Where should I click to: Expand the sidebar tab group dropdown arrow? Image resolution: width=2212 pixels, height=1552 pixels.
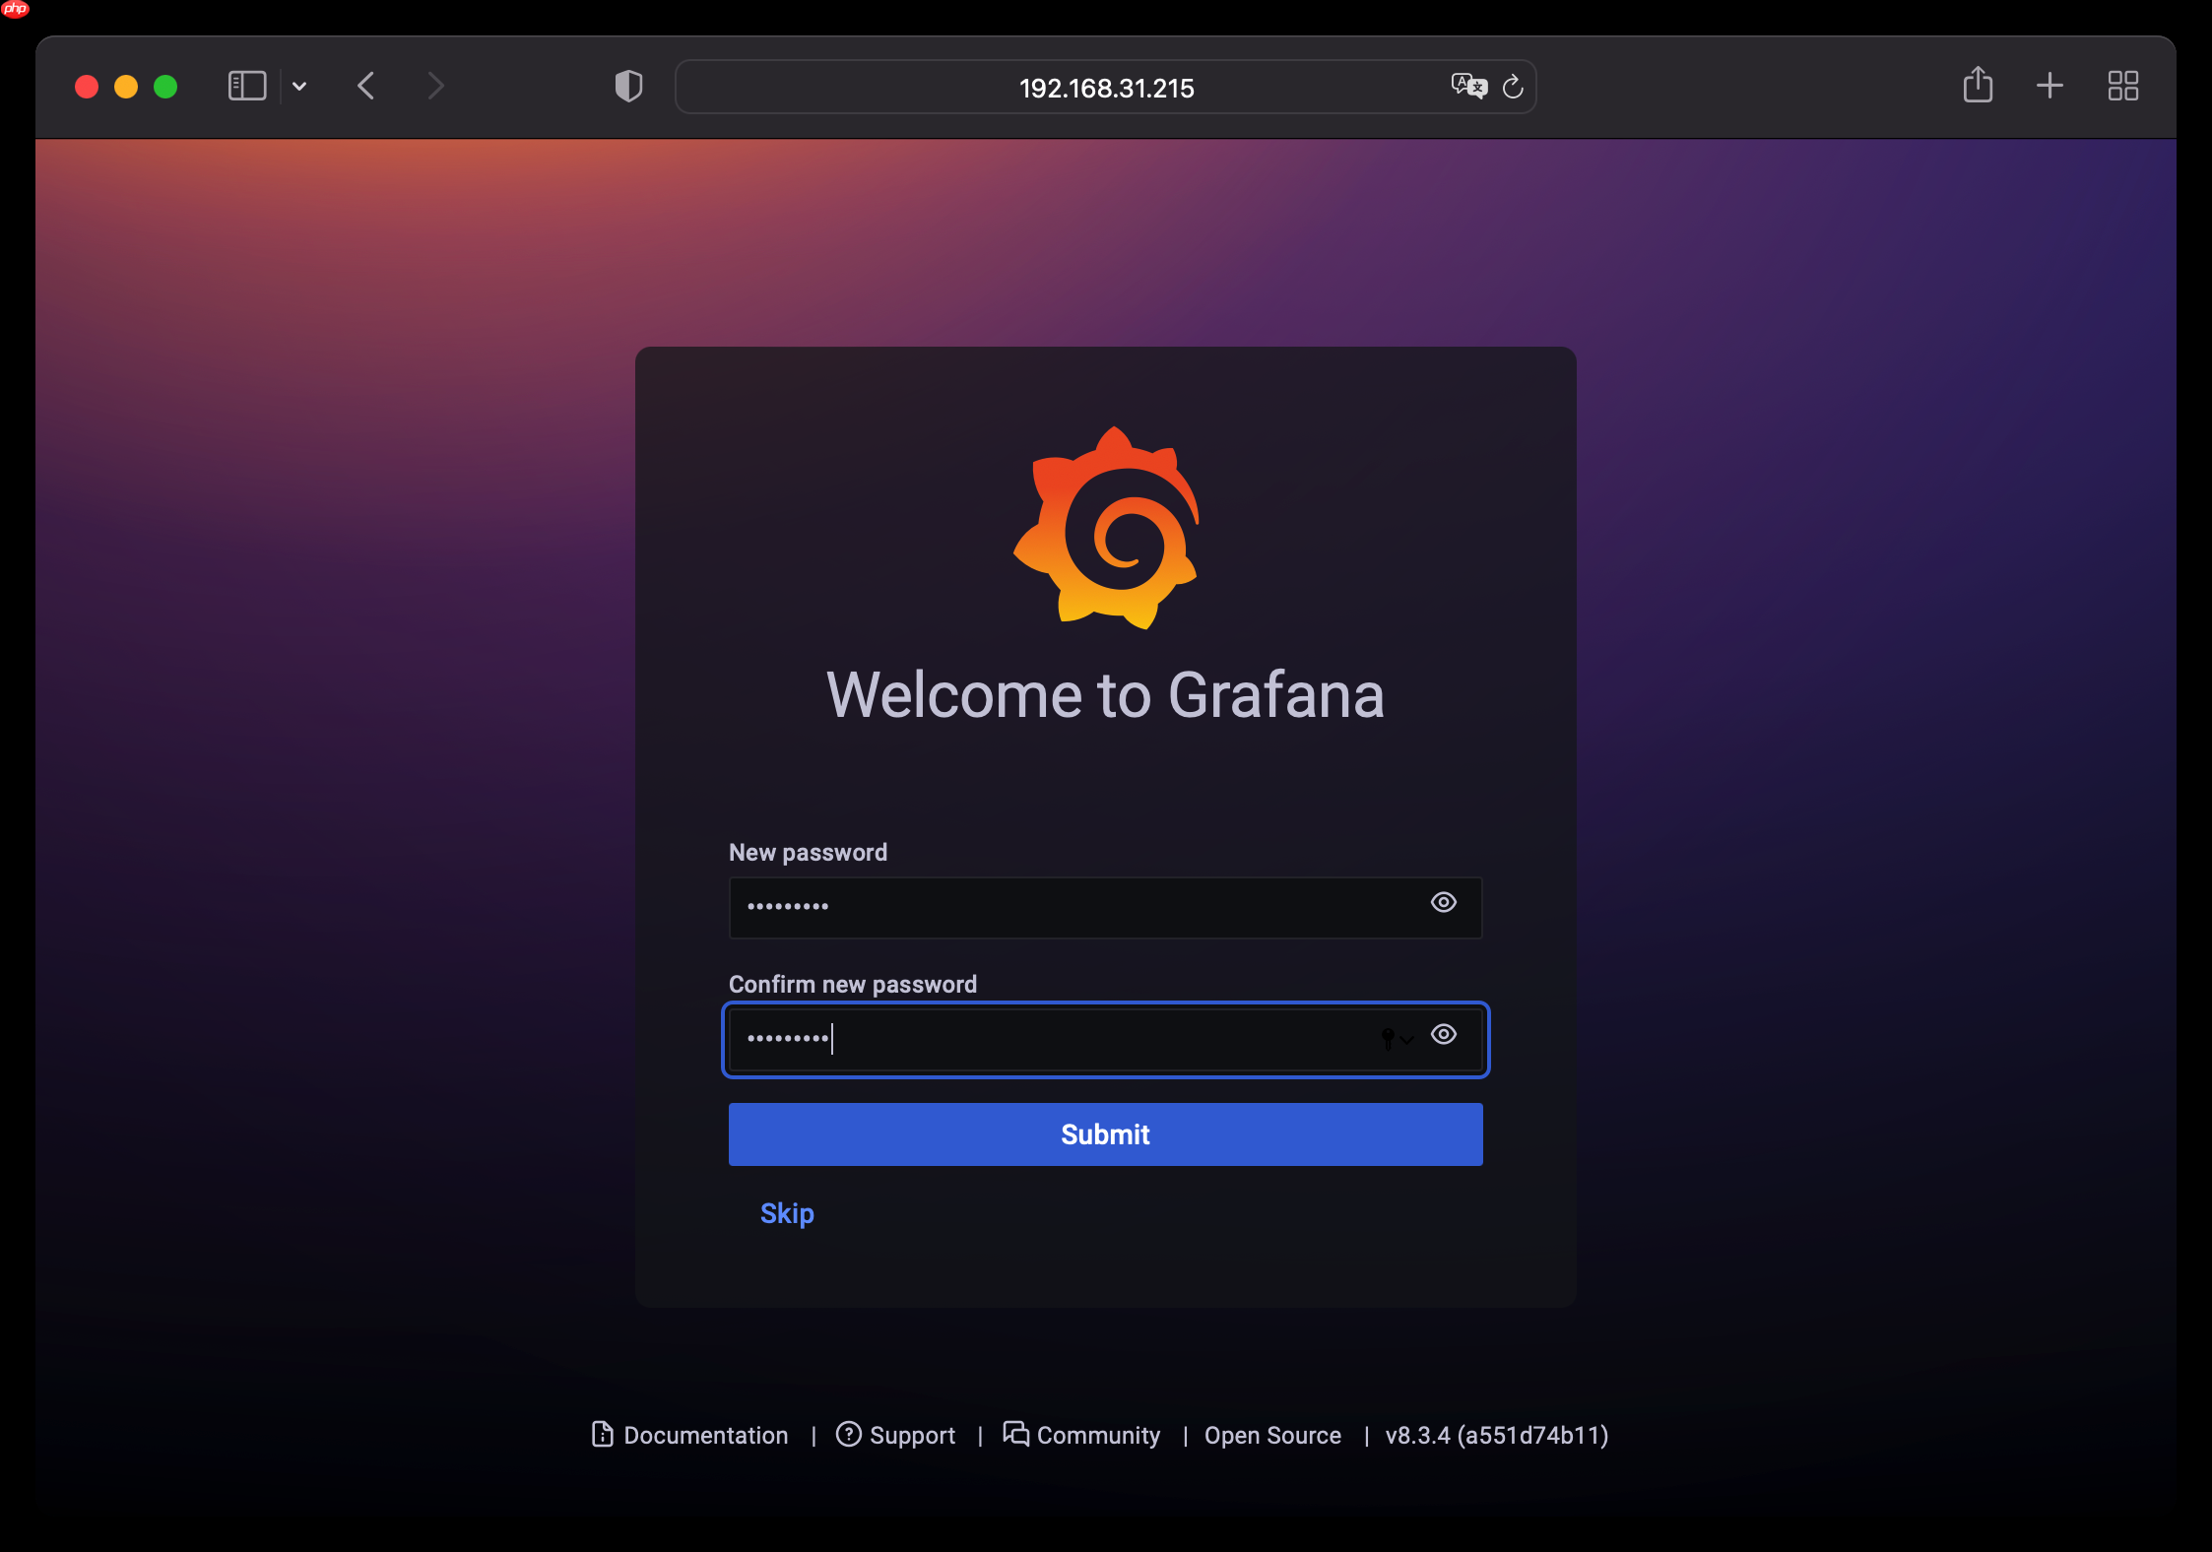(x=299, y=87)
